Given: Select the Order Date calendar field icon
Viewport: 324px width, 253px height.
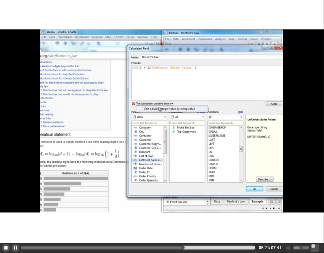Looking at the screenshot, I should tap(135, 168).
